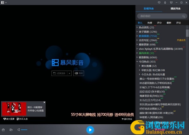This screenshot has height=135, width=189.
Task: Expand 早教乐园: 粉红猪小妹 sub-item
Action: [140, 70]
